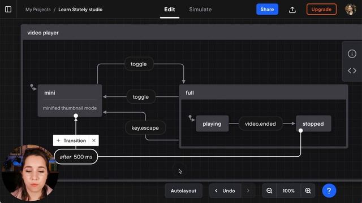The width and height of the screenshot is (362, 203).
Task: Show the code panel icon
Action: pyautogui.click(x=352, y=70)
